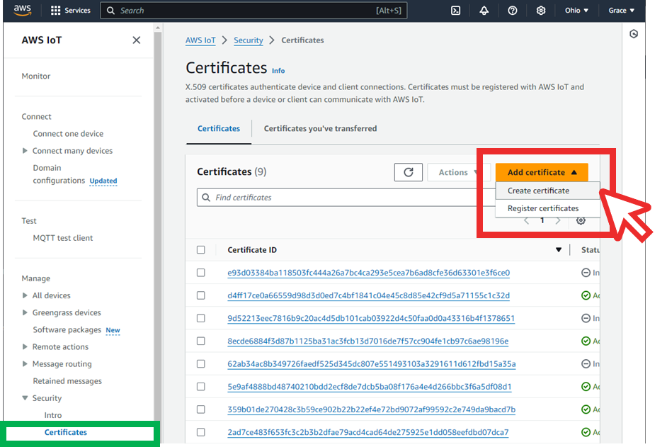Toggle the select-all certificates checkbox
This screenshot has width=667, height=447.
click(201, 250)
